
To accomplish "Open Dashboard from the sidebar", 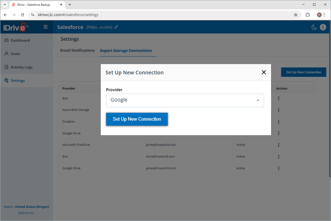I will [20, 41].
